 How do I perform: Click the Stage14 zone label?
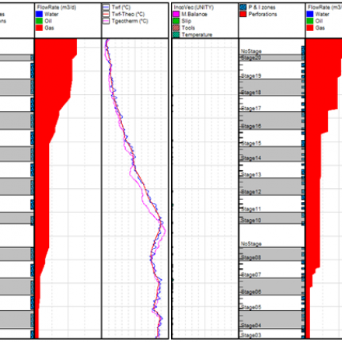click(251, 158)
